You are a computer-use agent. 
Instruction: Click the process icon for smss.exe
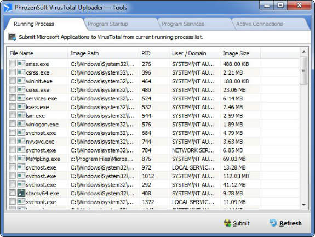pos(21,64)
